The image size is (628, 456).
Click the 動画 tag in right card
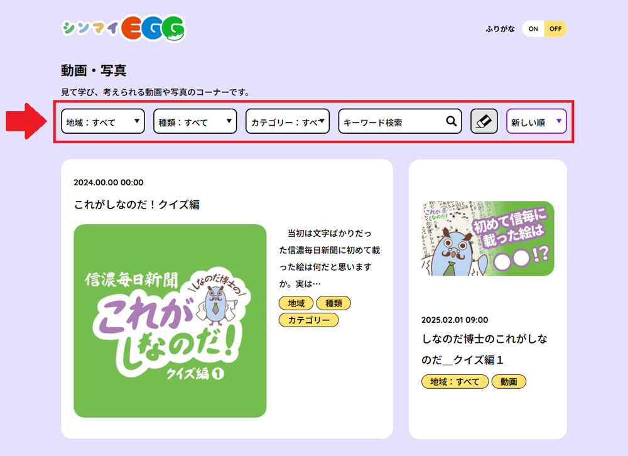click(x=509, y=381)
